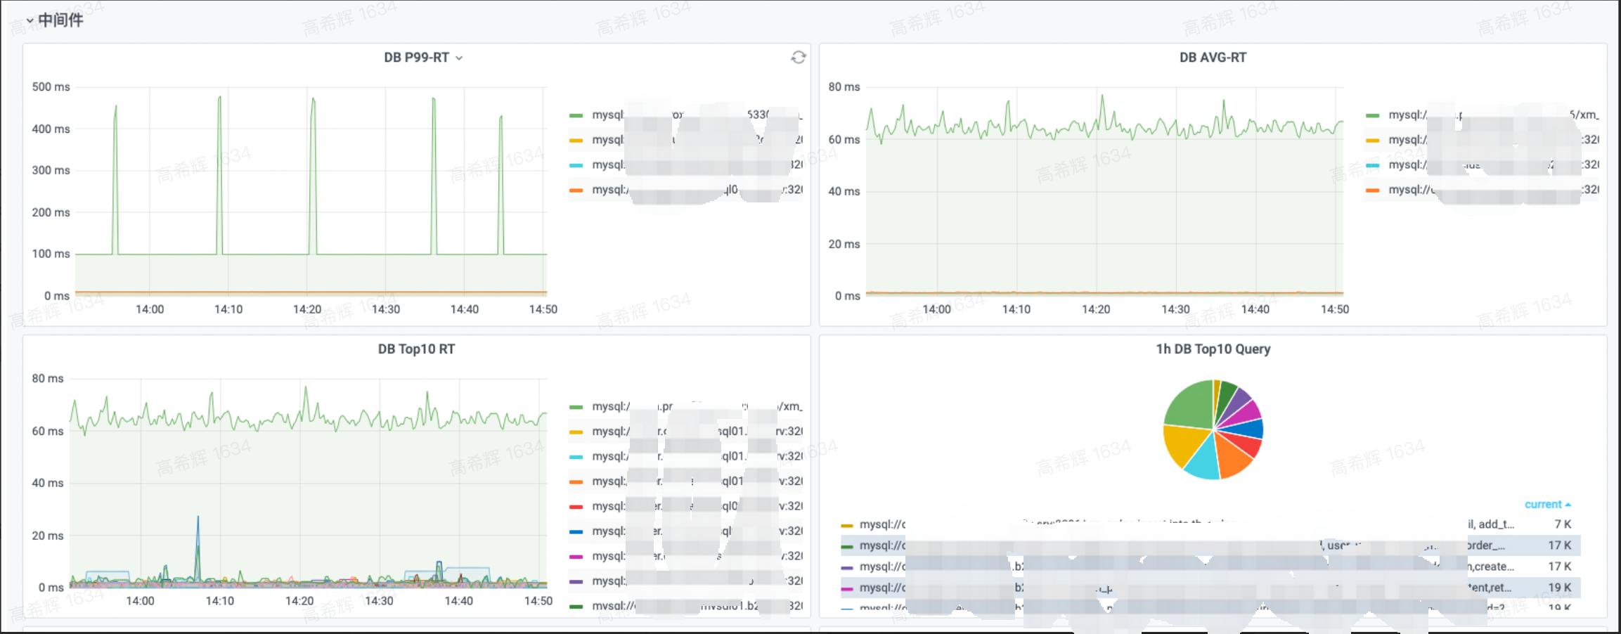Open the DB P99-RT panel title menu
Viewport: 1621px width, 634px height.
422,58
